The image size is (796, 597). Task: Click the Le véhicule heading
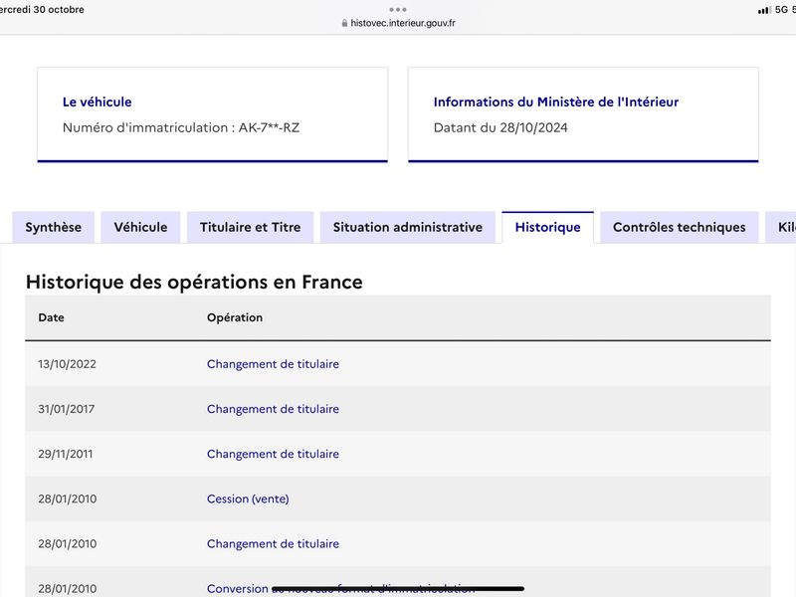[97, 101]
